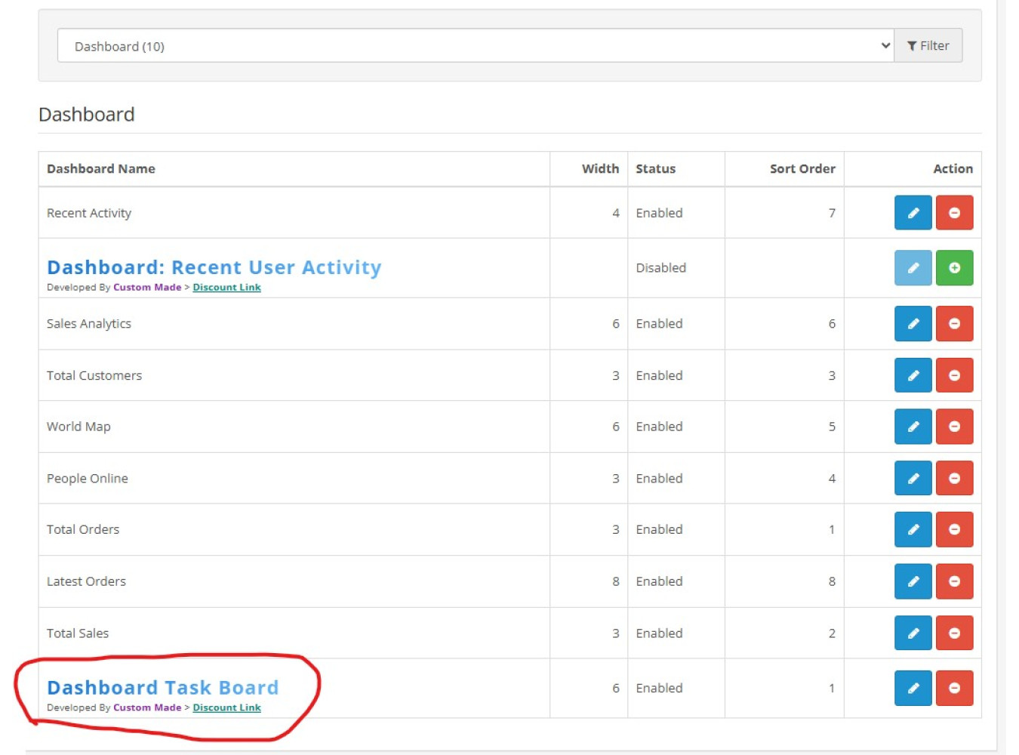Edit the Sales Analytics dashboard extension
The height and width of the screenshot is (755, 1019).
pos(913,324)
